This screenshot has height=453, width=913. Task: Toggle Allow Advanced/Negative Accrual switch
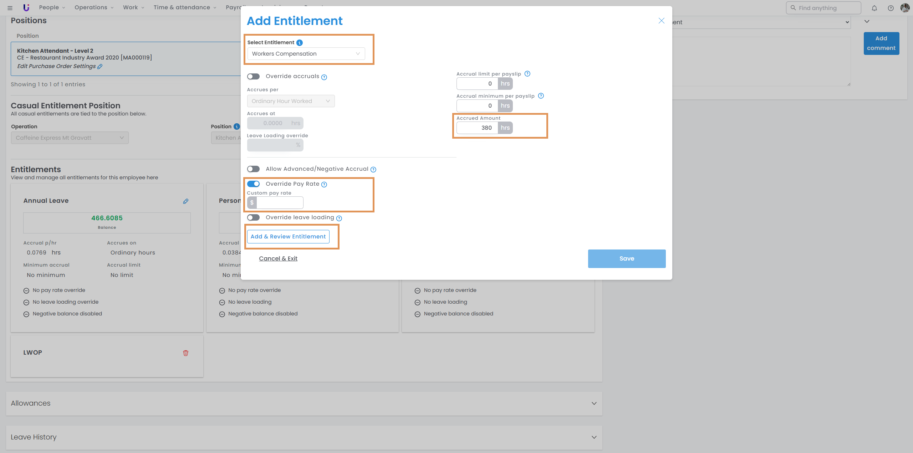tap(253, 169)
